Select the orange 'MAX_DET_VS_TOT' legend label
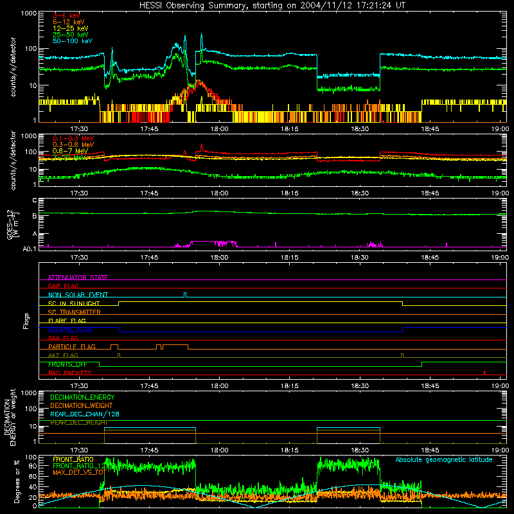514x514 pixels. point(80,472)
